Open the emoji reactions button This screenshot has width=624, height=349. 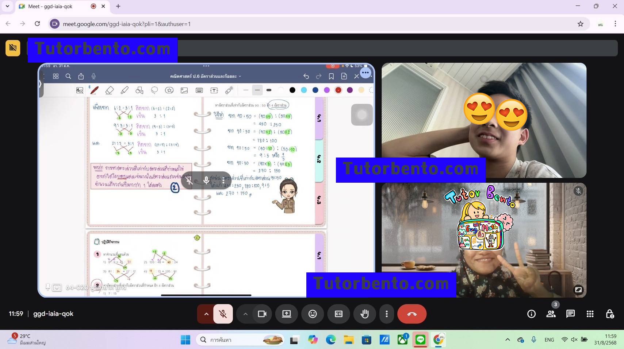[313, 314]
